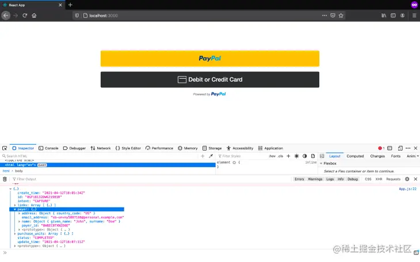
Task: Open the browser home page icon
Action: click(x=34, y=16)
